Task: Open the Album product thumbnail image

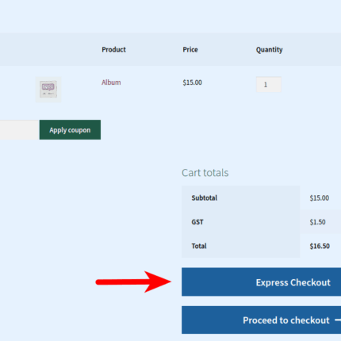Action: click(x=48, y=90)
